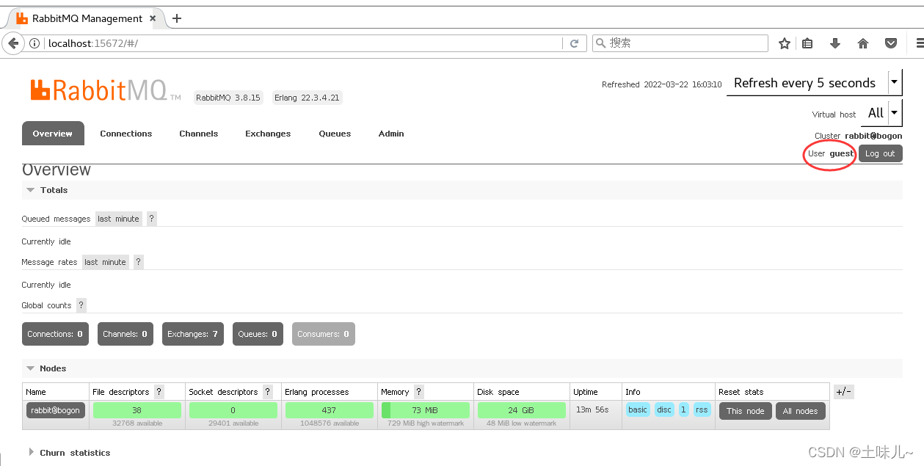This screenshot has width=924, height=466.
Task: Click the guest user name
Action: tap(842, 153)
